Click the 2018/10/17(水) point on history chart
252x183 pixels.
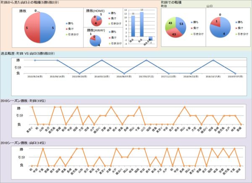(213, 60)
